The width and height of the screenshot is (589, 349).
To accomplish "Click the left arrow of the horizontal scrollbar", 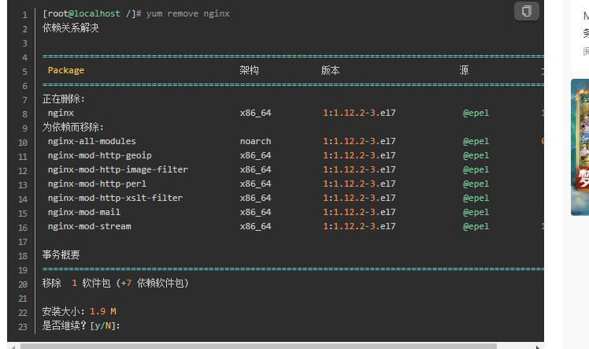I will click(13, 347).
